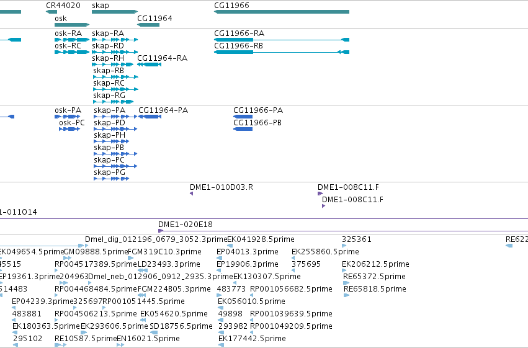Select EST RE65818.5prime

347,295
